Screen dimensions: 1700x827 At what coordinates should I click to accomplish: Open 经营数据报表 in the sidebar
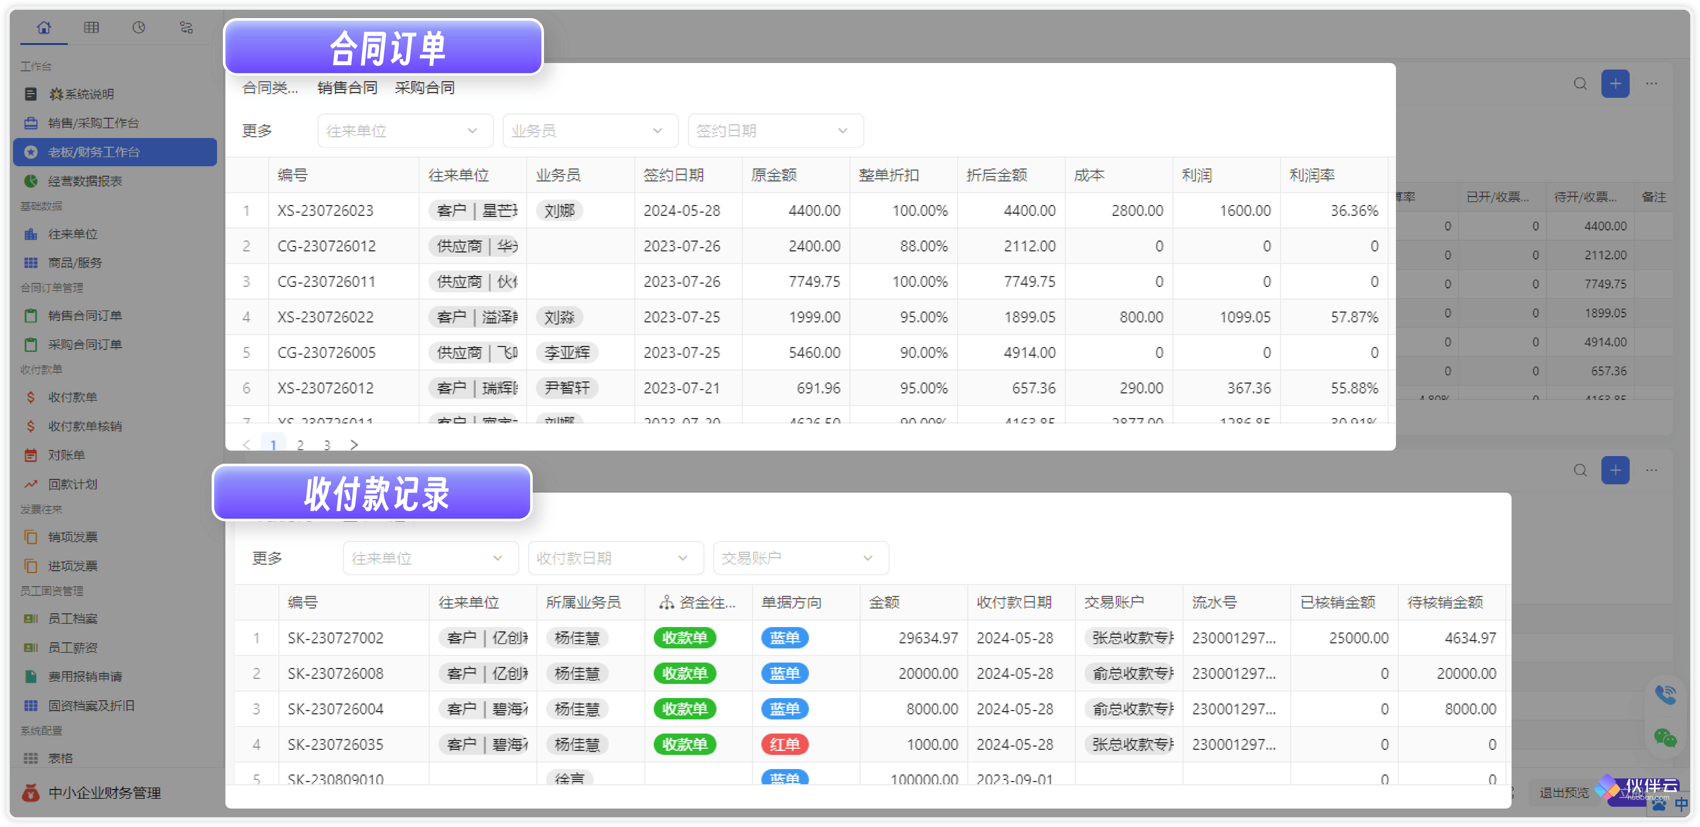84,181
